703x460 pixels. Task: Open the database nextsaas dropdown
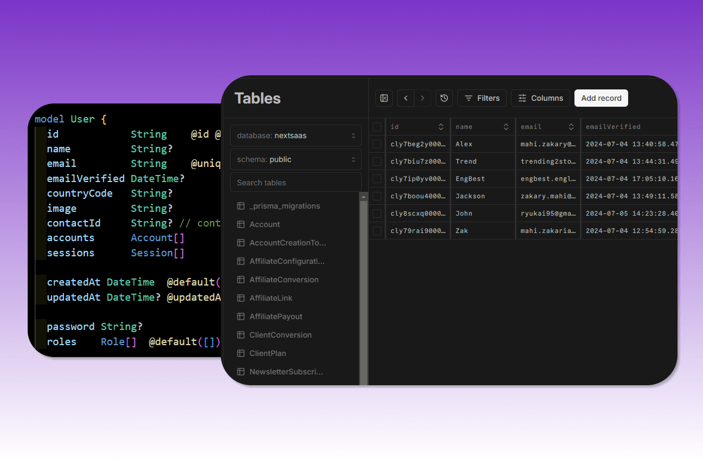pos(296,135)
